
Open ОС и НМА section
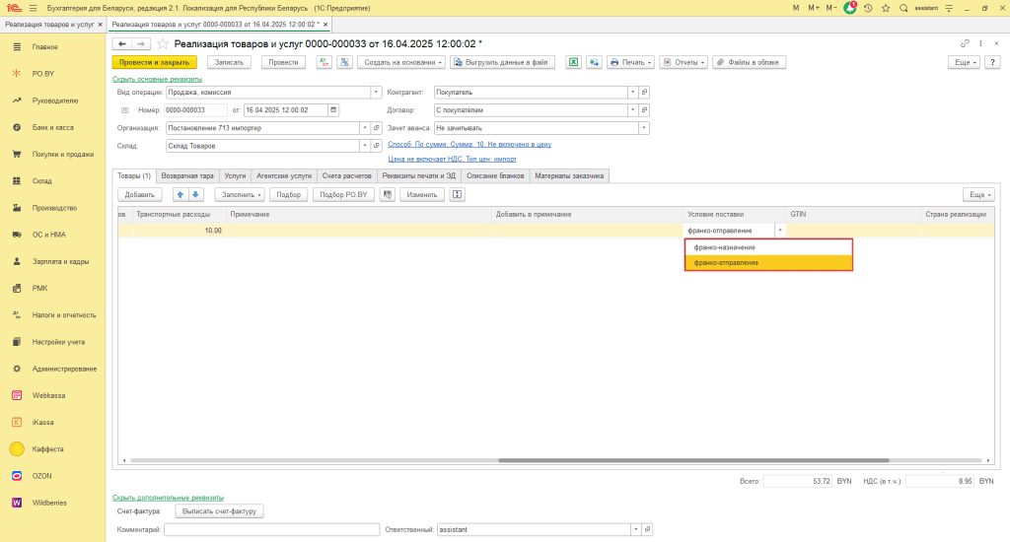pyautogui.click(x=49, y=235)
